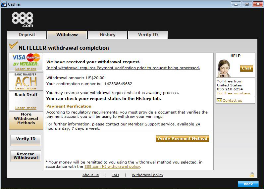Show More Withdrawal Methods
This screenshot has width=264, height=189.
click(x=26, y=120)
